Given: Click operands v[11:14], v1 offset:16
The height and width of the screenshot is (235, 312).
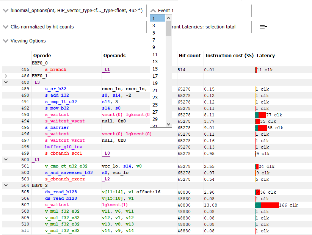Looking at the screenshot, I should pyautogui.click(x=131, y=192).
